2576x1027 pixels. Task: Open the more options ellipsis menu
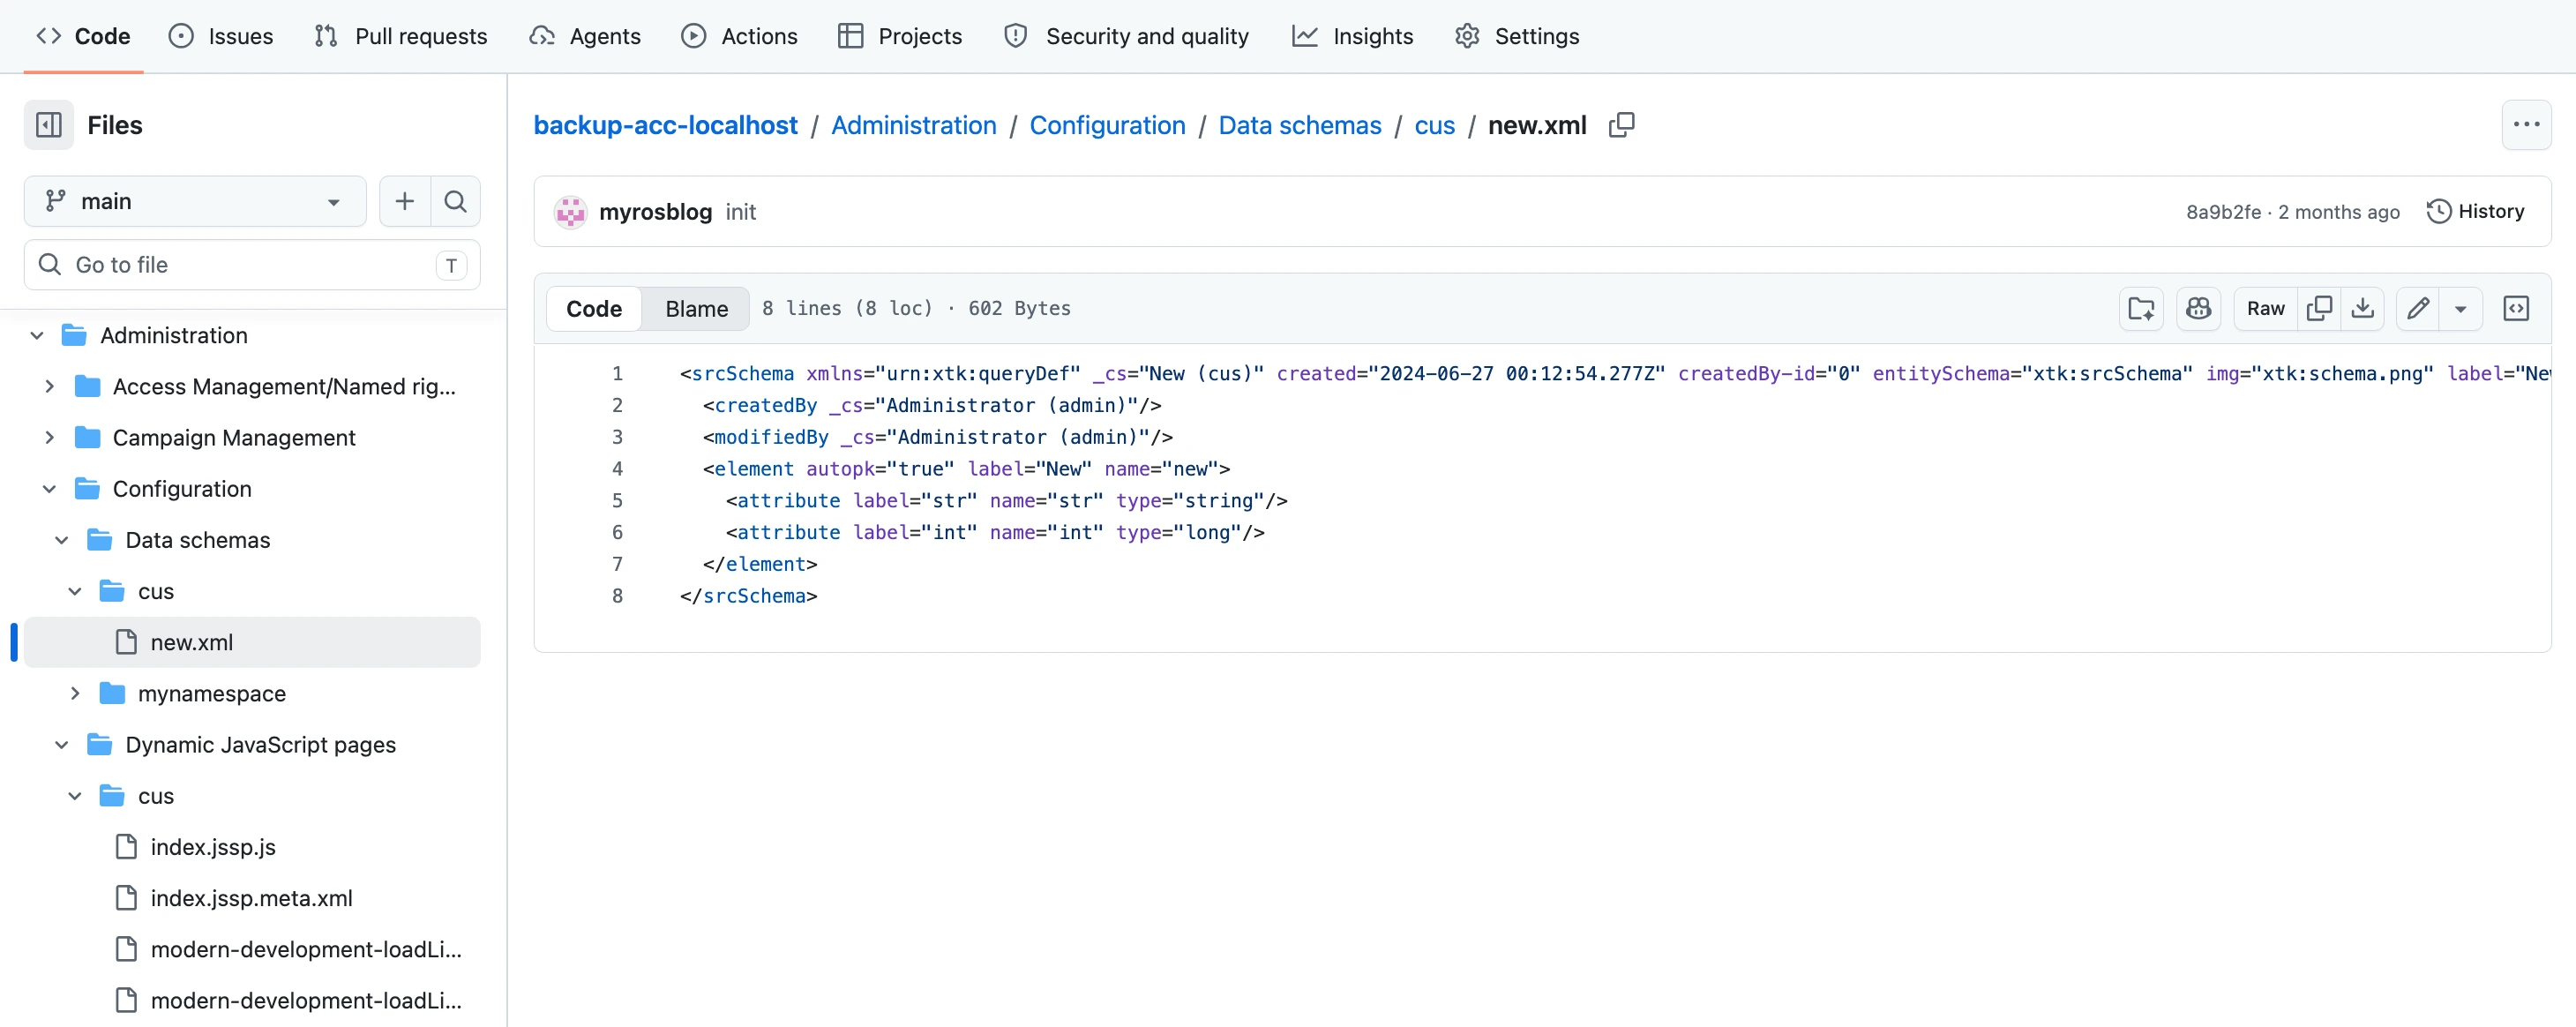pos(2526,125)
